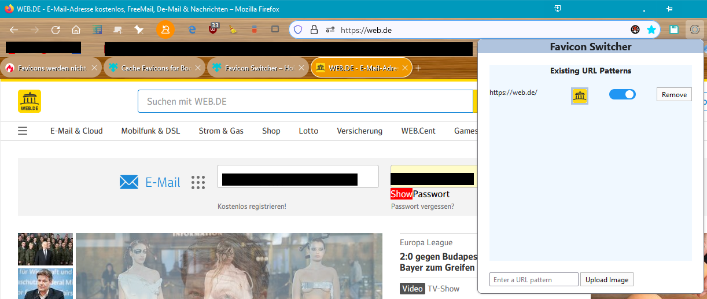This screenshot has width=707, height=299.
Task: Click the forward navigation arrow
Action: tap(35, 29)
